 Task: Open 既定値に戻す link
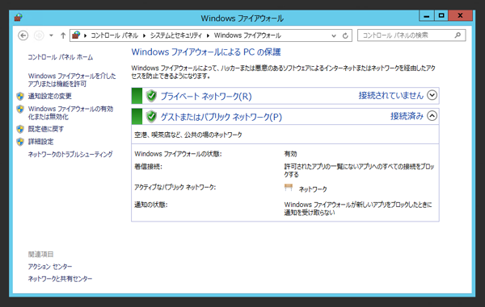click(x=46, y=129)
